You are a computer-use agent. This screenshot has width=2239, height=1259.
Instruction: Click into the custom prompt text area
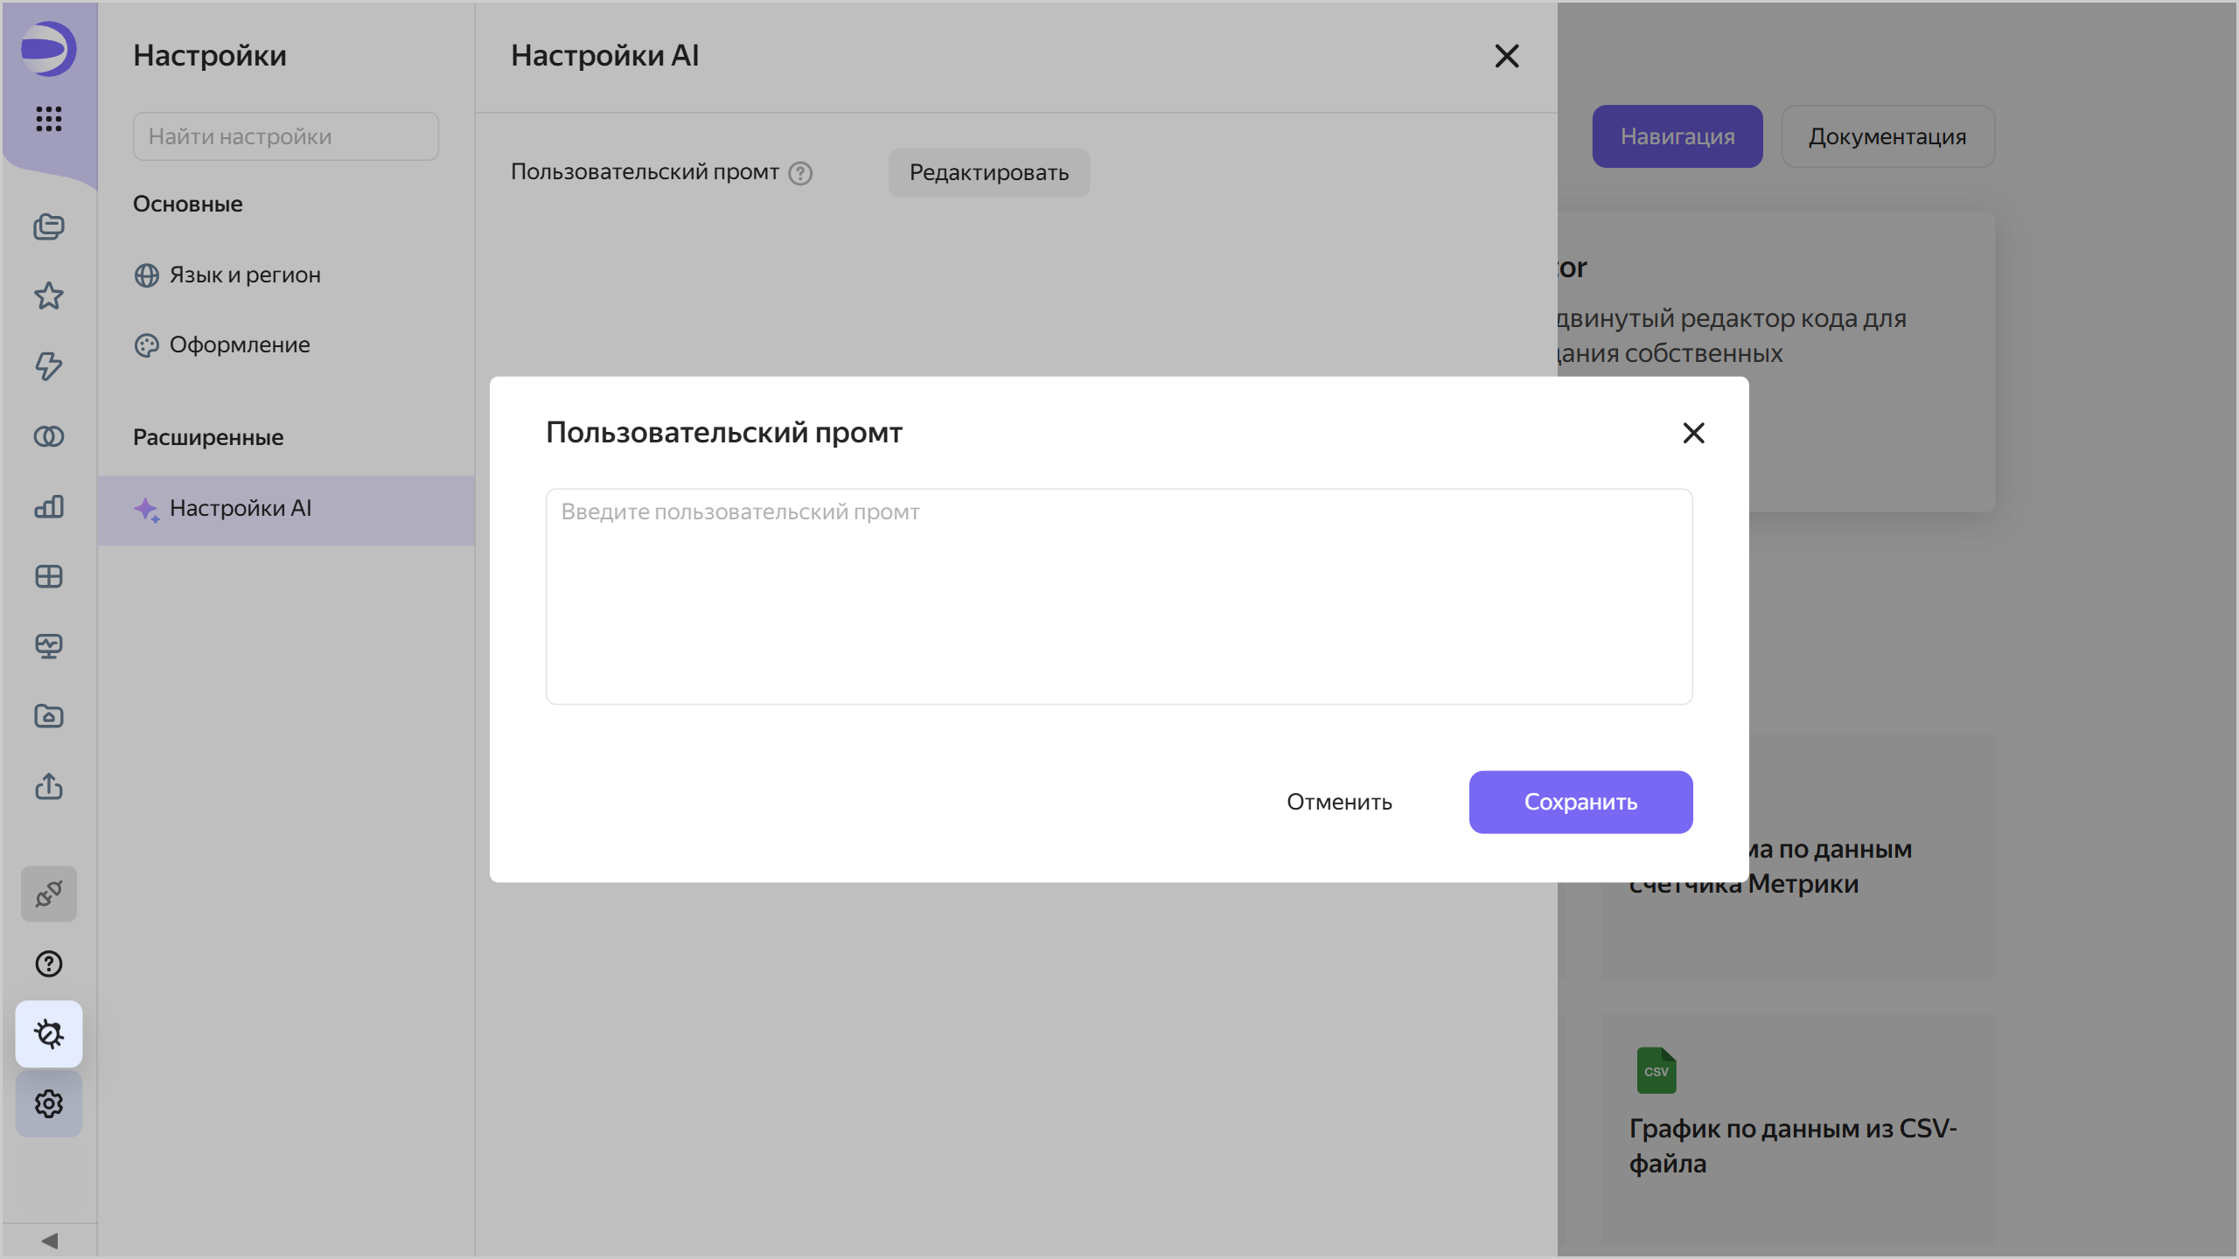1119,596
